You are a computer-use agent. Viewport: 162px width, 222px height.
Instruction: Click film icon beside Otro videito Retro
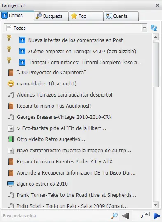11,139
